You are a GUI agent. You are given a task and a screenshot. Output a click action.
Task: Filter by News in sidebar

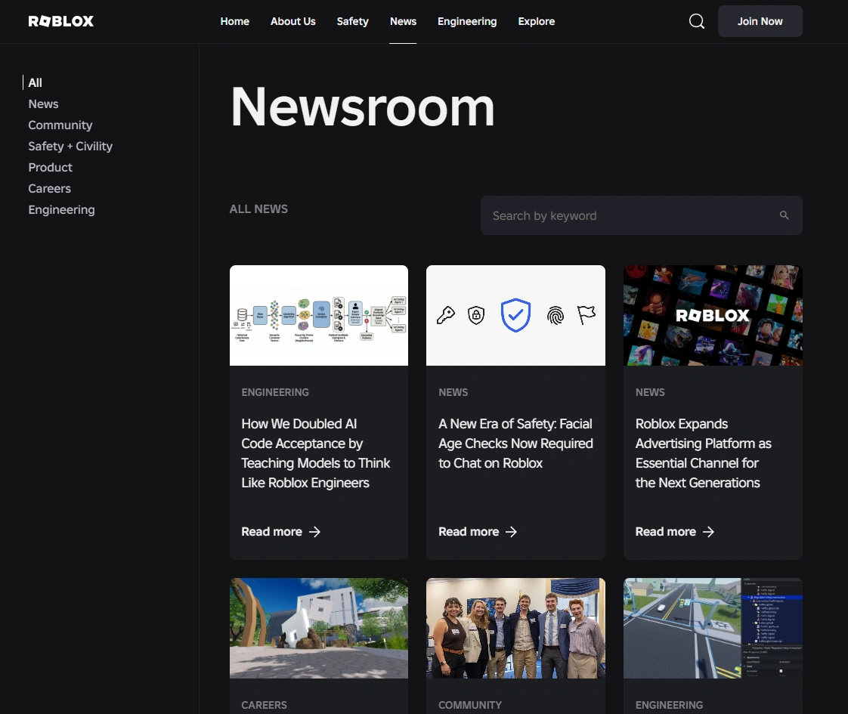(43, 104)
